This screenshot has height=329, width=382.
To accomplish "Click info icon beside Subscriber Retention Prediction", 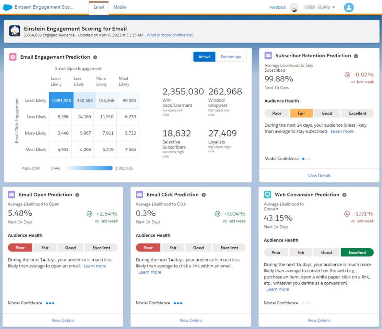I will [x=356, y=56].
